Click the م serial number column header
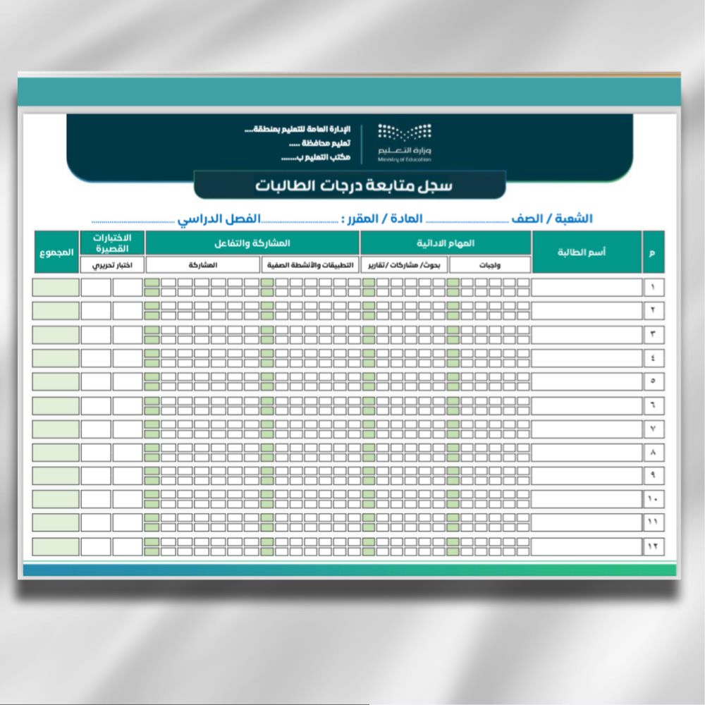The width and height of the screenshot is (705, 705). [x=653, y=252]
